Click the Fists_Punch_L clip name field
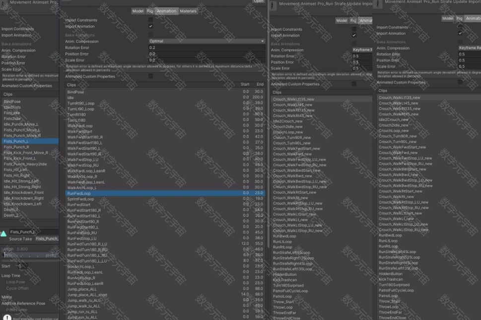 pyautogui.click(x=34, y=232)
